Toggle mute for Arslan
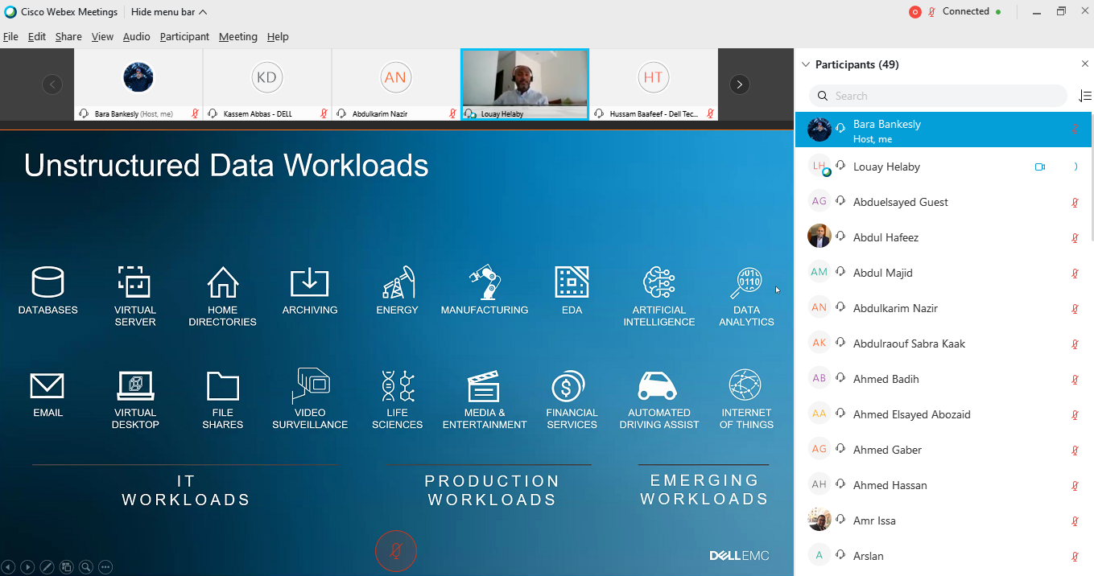The image size is (1094, 576). coord(1075,557)
